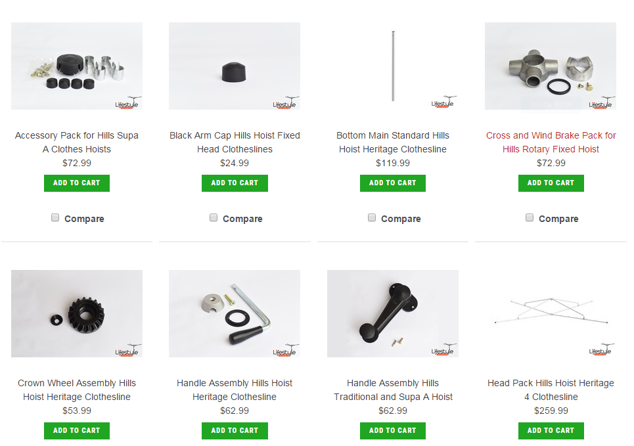Add the $24.99 Black Arm Cap to cart
The image size is (634, 446).
(x=235, y=183)
